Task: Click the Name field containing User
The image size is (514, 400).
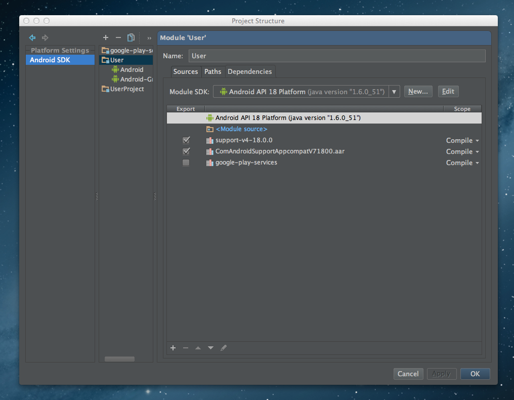Action: point(336,56)
